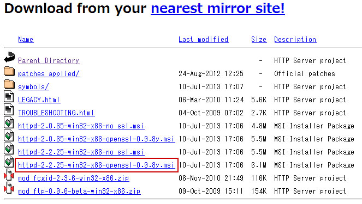Open TROUBLESHOOTING.html link
The height and width of the screenshot is (204, 362).
56,113
